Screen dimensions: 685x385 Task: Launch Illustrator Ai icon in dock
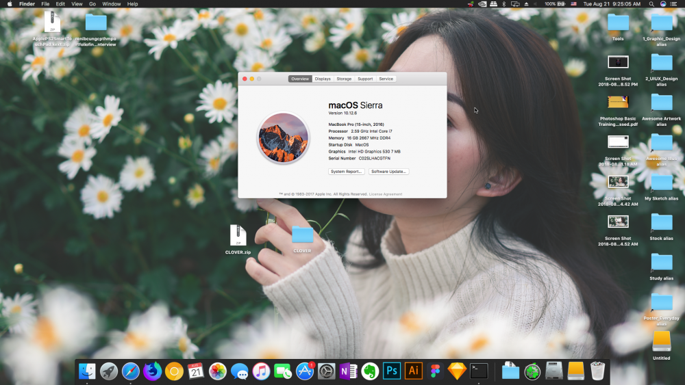click(414, 371)
